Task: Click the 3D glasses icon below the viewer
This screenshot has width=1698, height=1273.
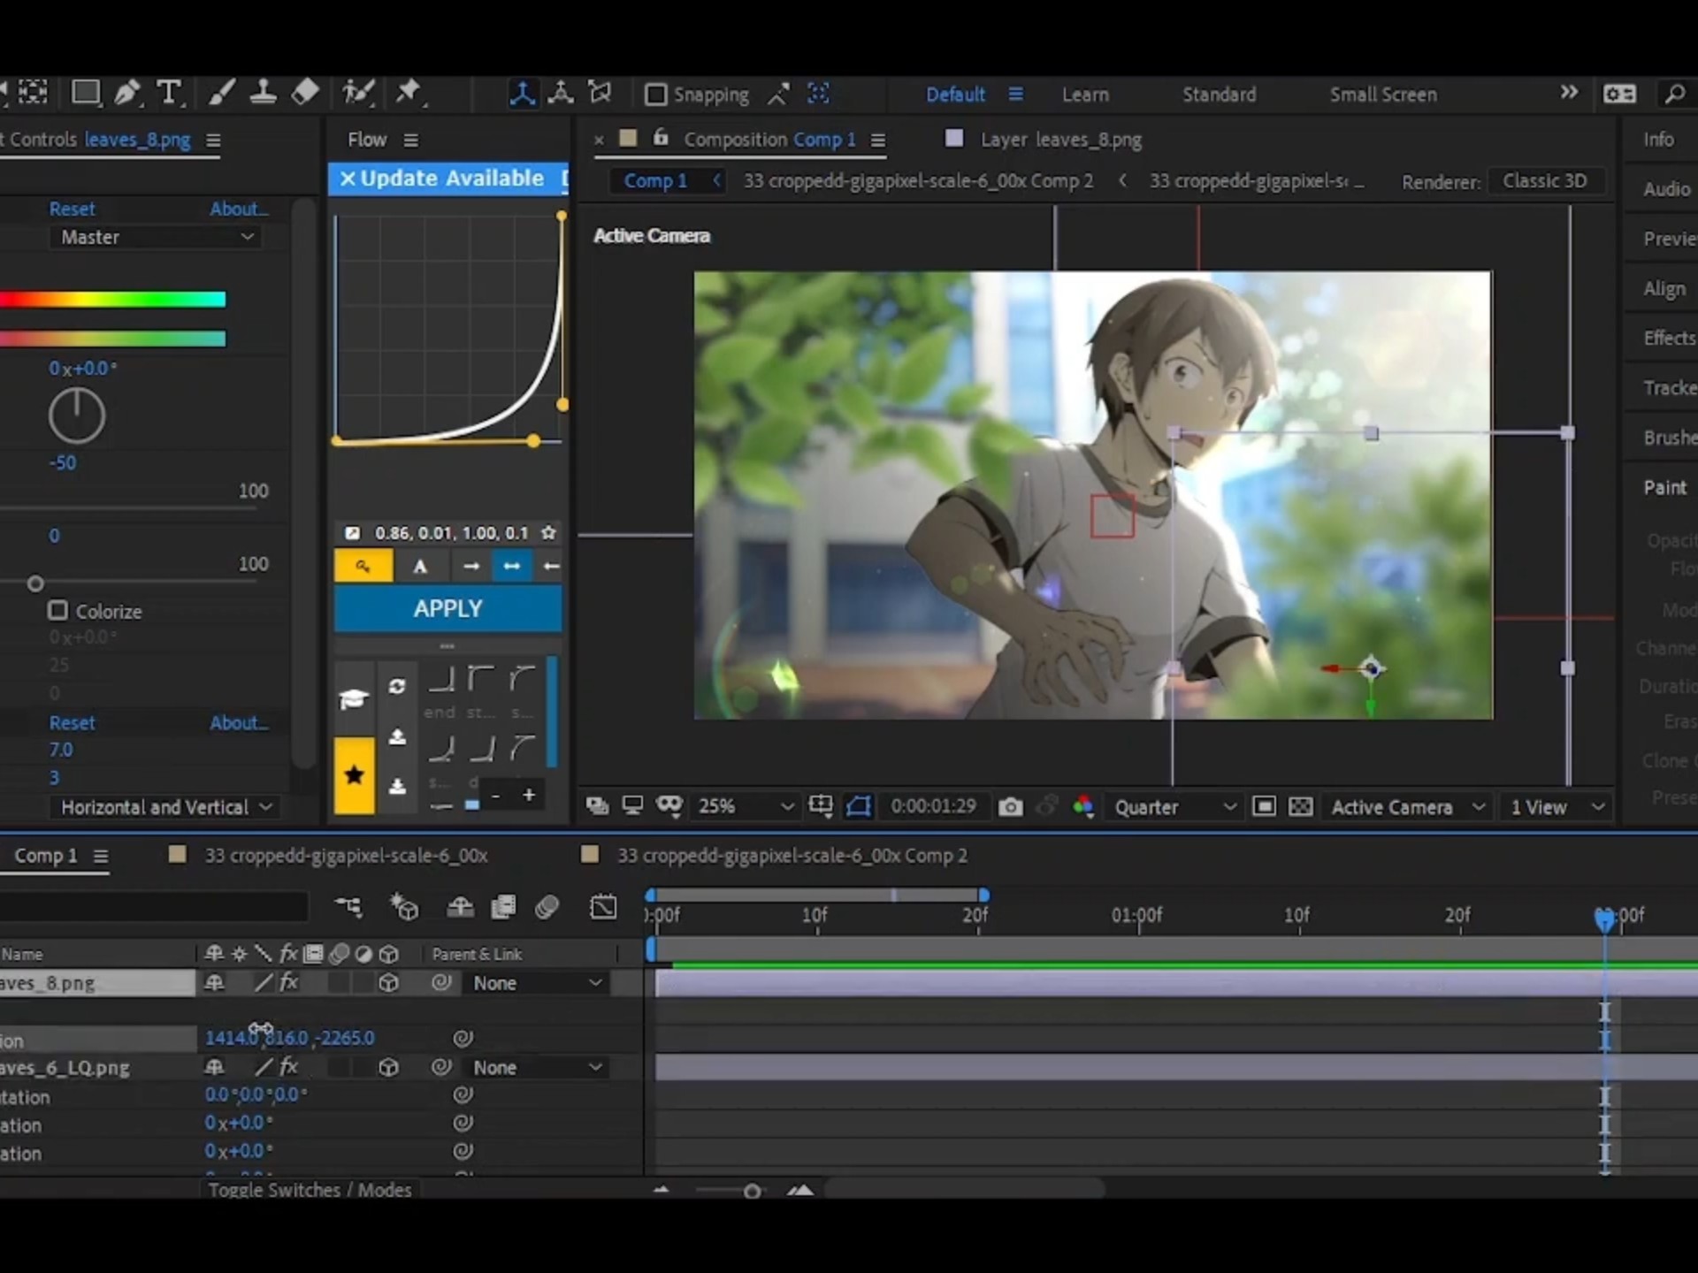Action: [669, 805]
